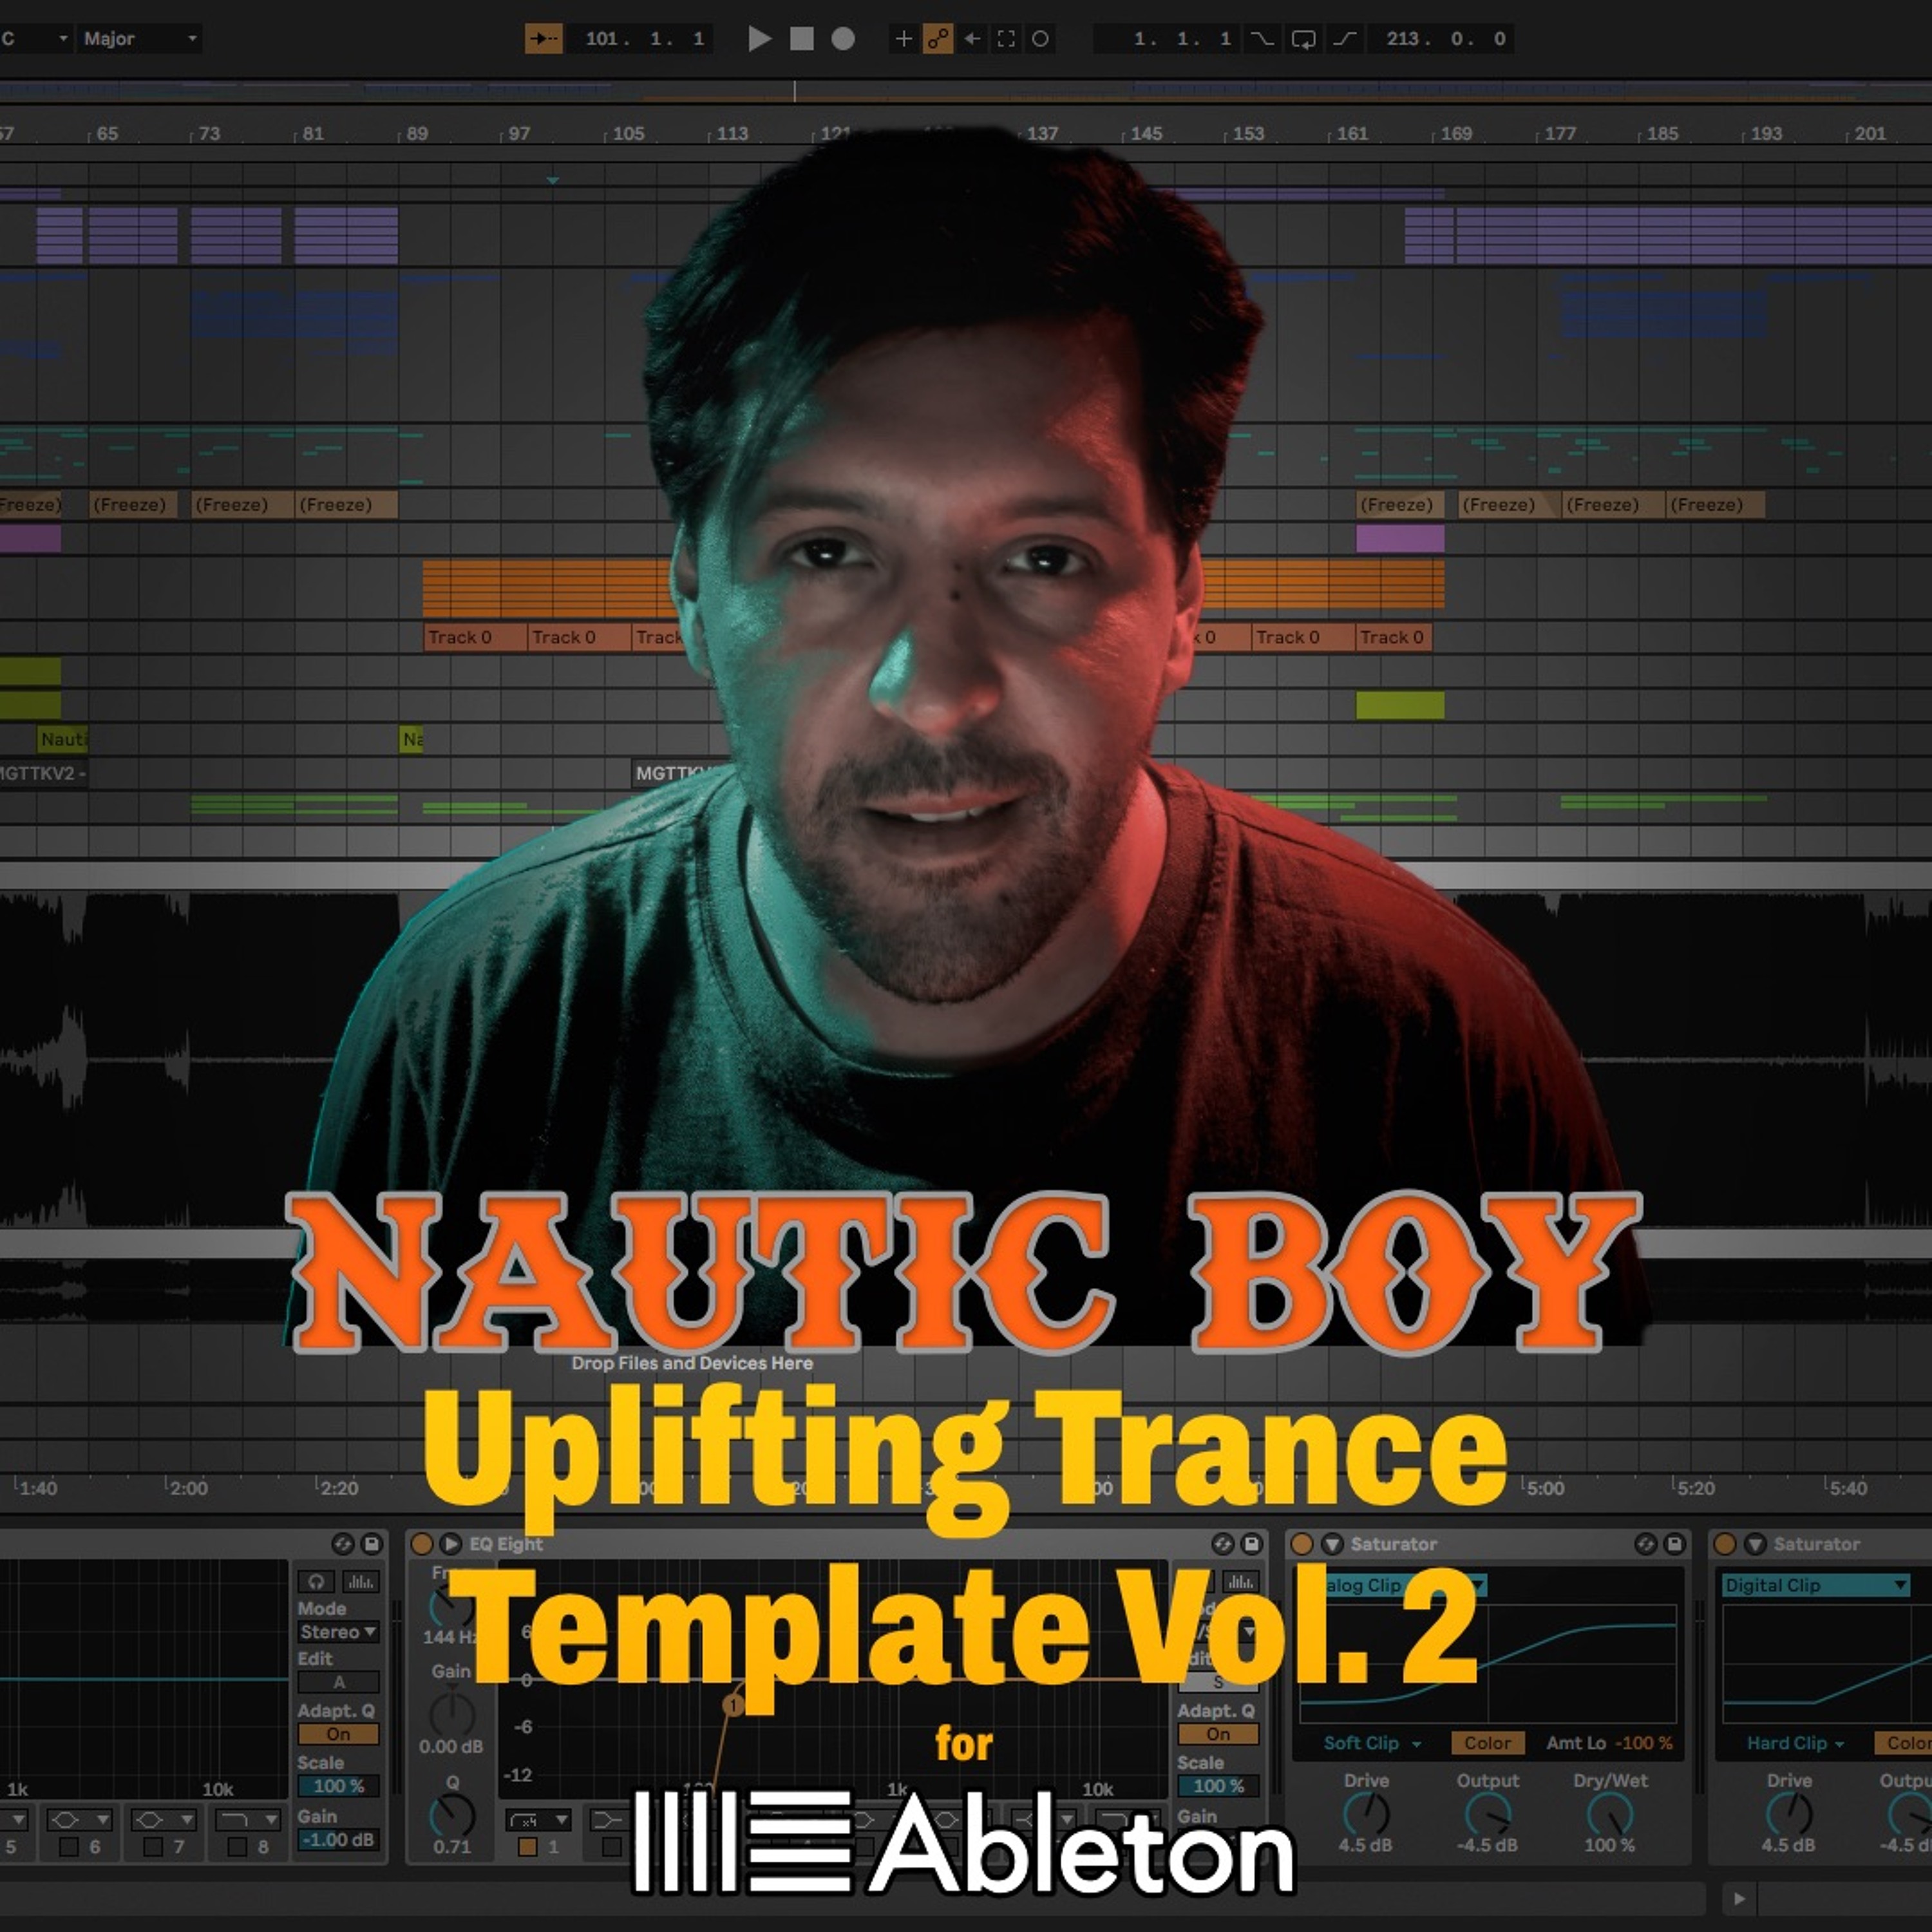Click Save Preset icon on the leftmost device
The width and height of the screenshot is (1932, 1932).
pyautogui.click(x=371, y=1544)
